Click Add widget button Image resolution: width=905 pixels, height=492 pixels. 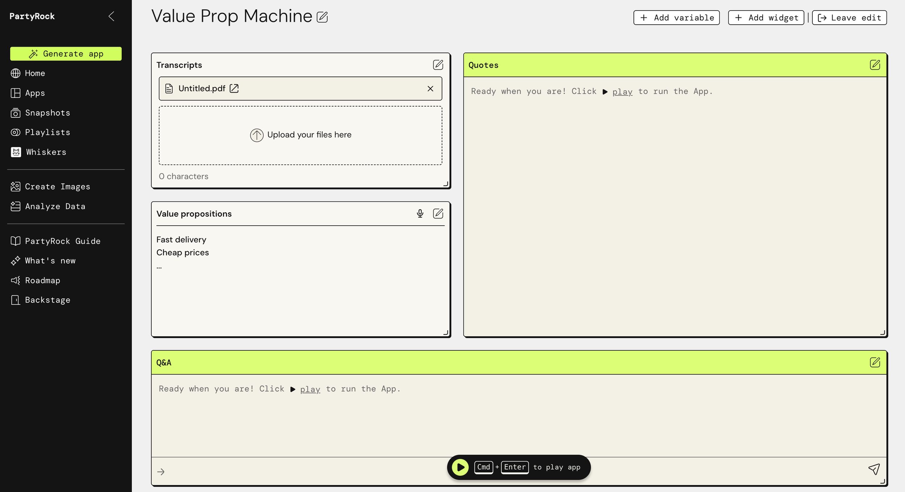point(766,18)
